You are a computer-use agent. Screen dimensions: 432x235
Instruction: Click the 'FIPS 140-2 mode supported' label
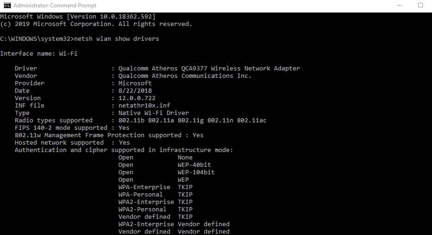[x=61, y=128]
